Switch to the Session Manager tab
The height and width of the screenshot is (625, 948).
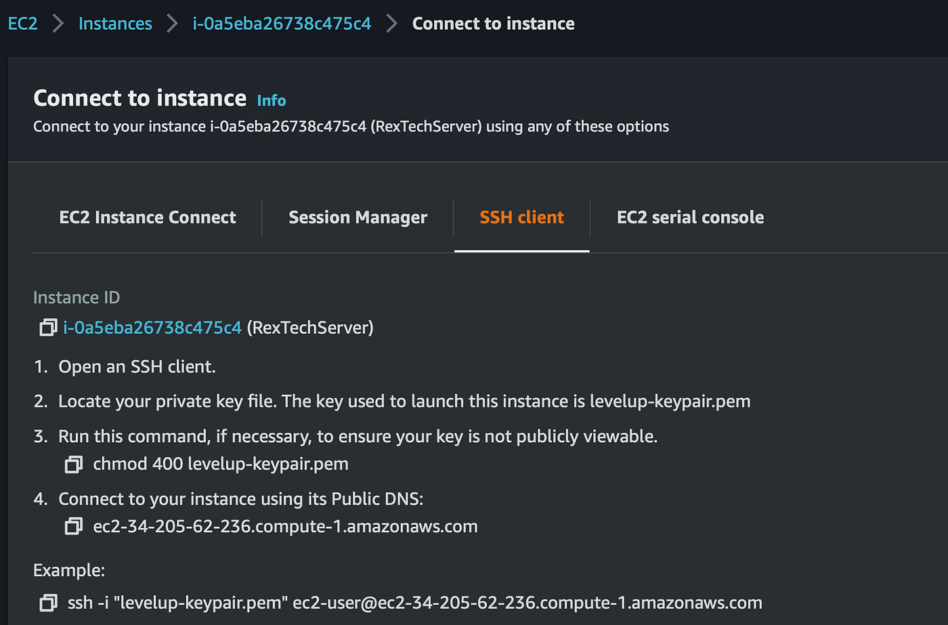358,217
